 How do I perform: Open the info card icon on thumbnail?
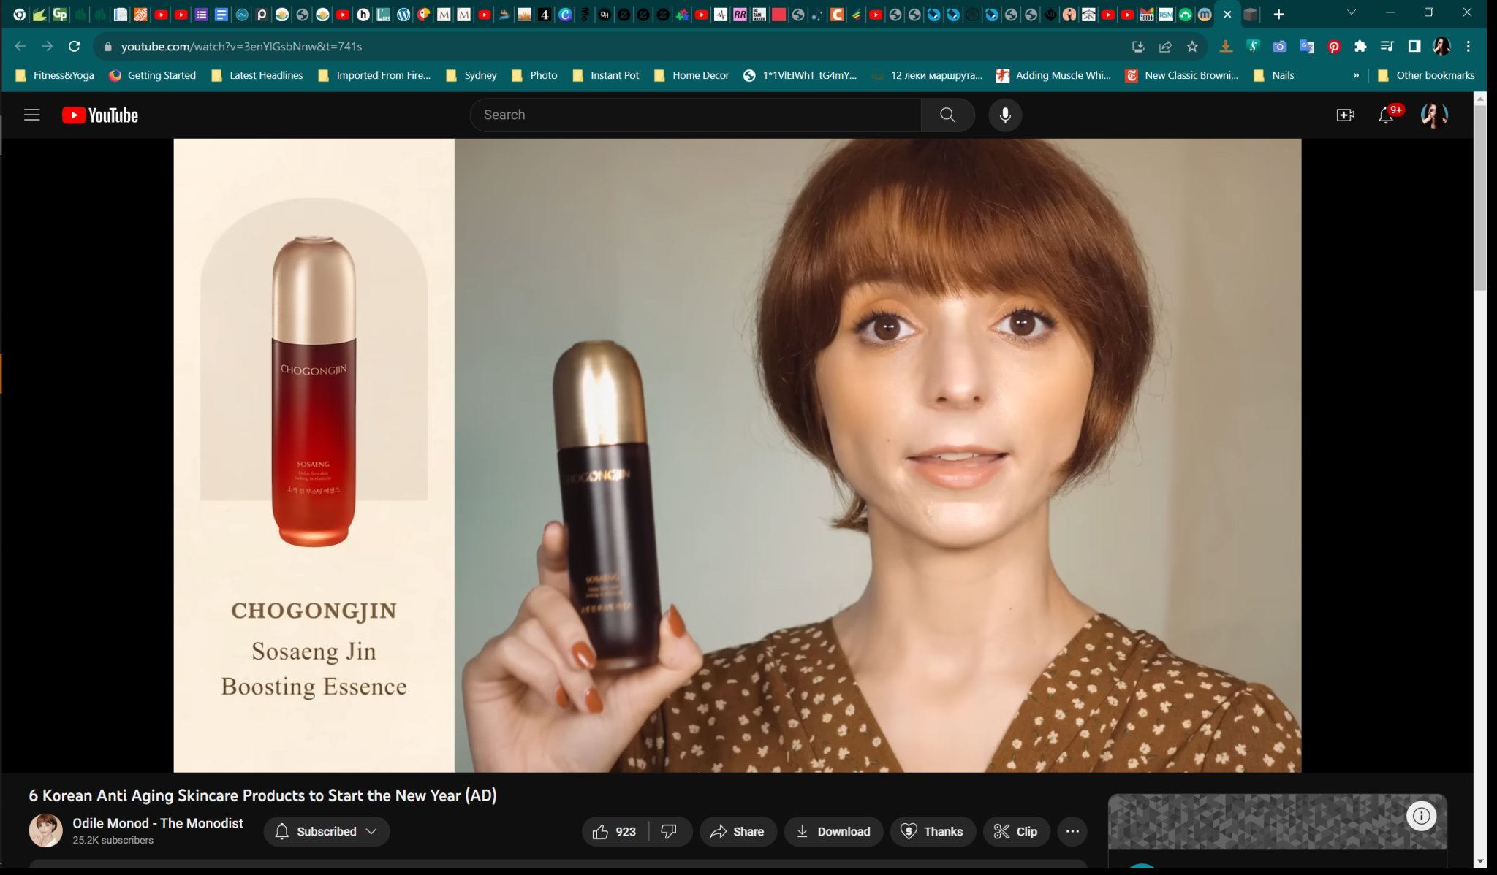coord(1421,816)
